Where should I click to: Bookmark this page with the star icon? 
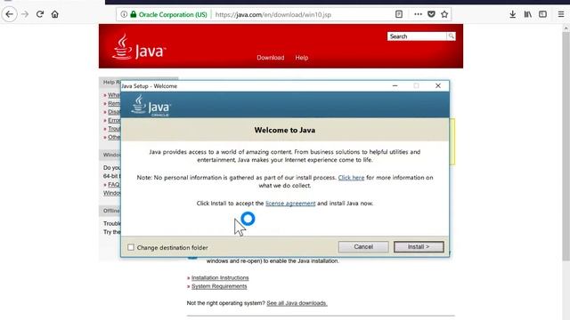pyautogui.click(x=444, y=14)
